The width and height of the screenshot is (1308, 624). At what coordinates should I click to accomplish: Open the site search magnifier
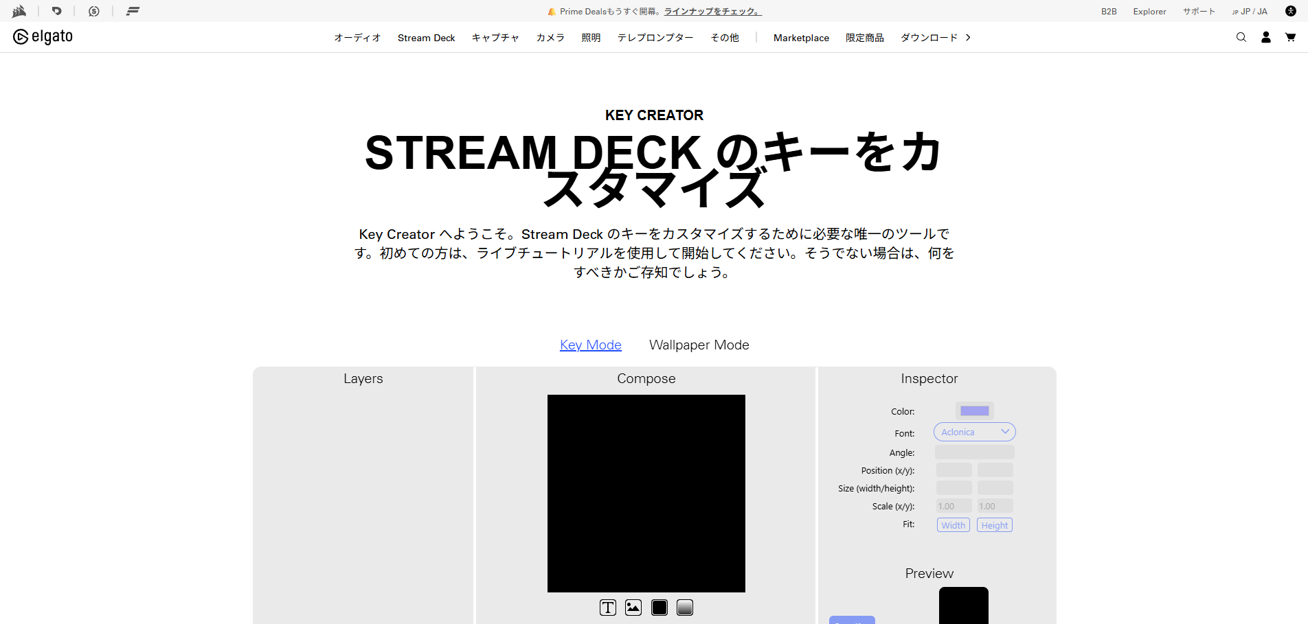1241,37
